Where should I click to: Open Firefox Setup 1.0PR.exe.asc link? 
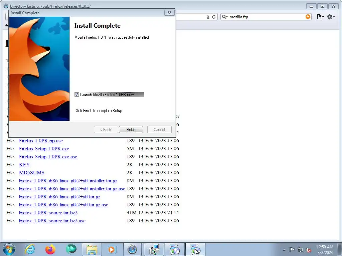[x=48, y=157]
